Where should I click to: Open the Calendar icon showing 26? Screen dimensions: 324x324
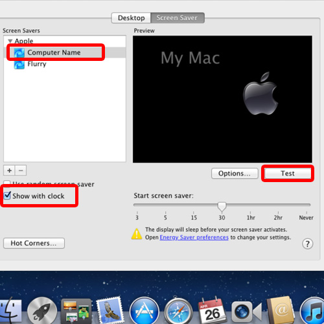[x=212, y=310]
